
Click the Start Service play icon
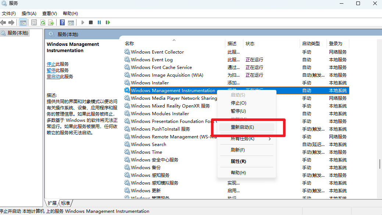pos(83,22)
